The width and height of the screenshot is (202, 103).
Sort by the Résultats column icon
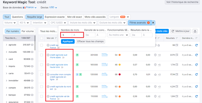tap(177, 38)
